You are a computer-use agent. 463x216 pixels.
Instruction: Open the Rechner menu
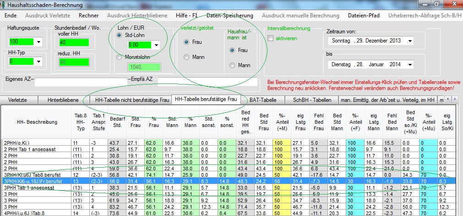89,16
